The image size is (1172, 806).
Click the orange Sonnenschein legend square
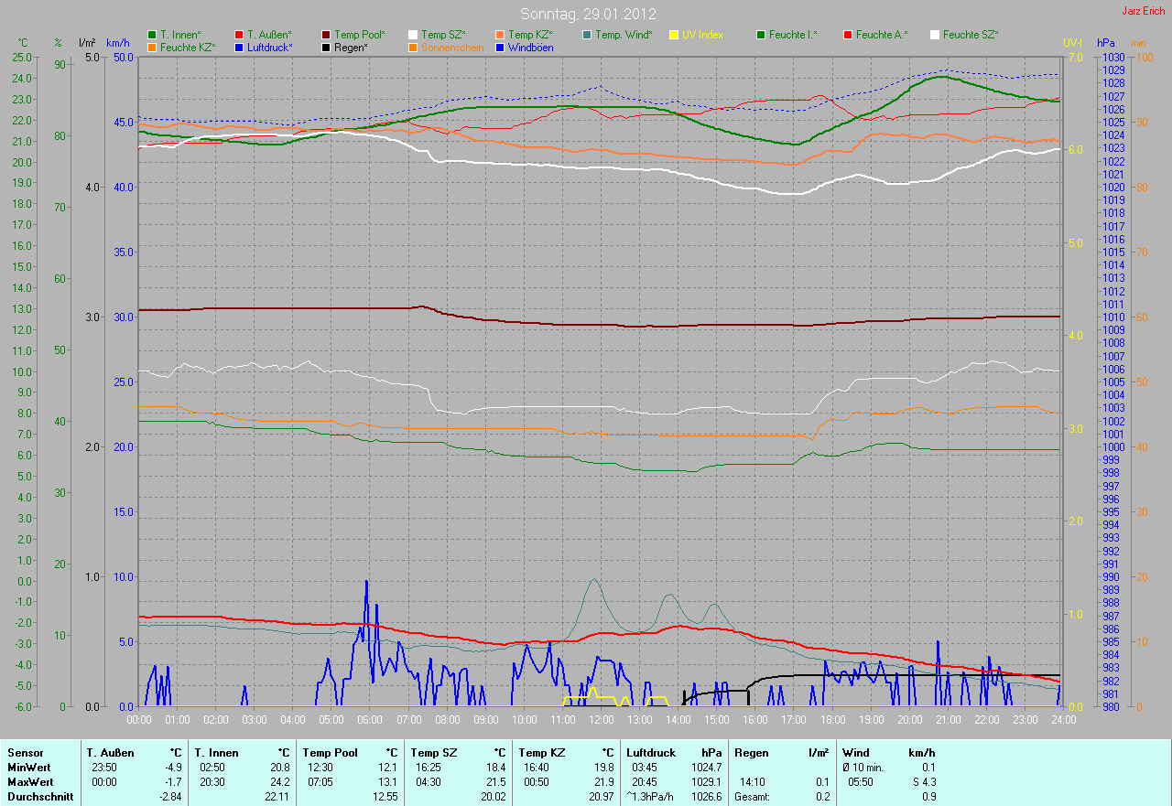click(x=413, y=48)
